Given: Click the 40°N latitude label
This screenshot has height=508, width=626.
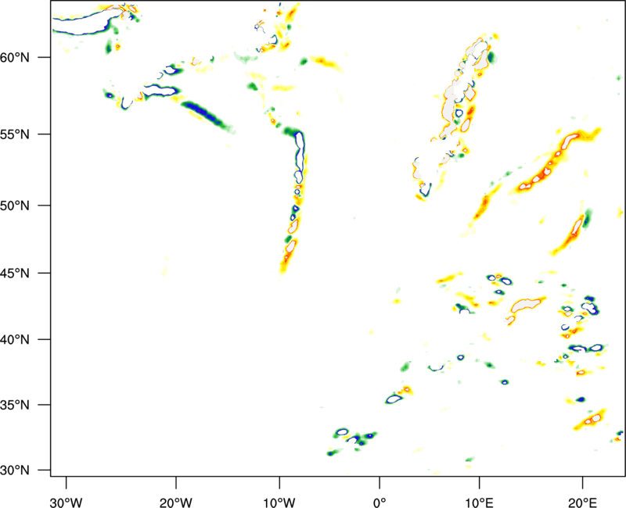Looking at the screenshot, I should 15,340.
